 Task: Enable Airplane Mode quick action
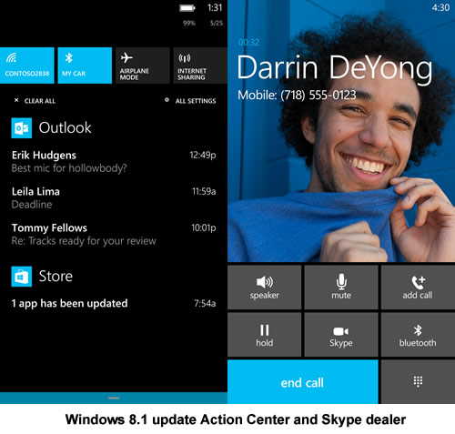[142, 66]
